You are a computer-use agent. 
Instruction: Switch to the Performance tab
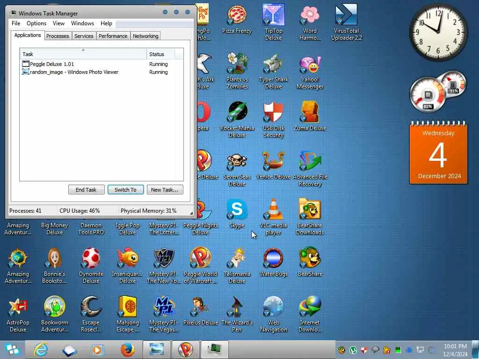coord(113,36)
